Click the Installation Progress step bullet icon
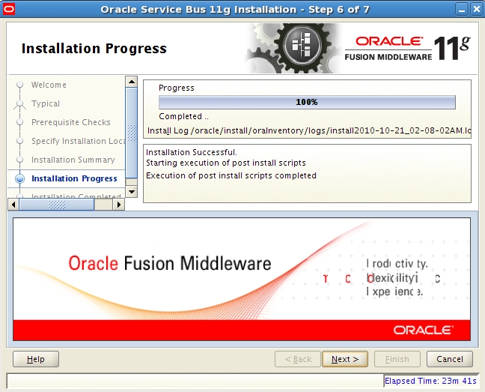The height and width of the screenshot is (392, 485). click(x=19, y=178)
